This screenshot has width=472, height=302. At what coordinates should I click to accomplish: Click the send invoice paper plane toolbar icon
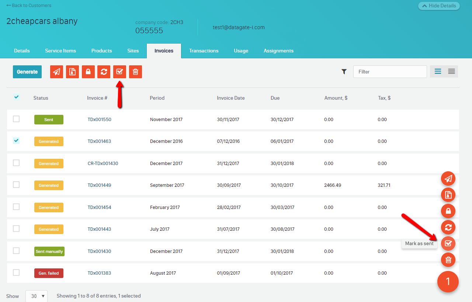57,72
